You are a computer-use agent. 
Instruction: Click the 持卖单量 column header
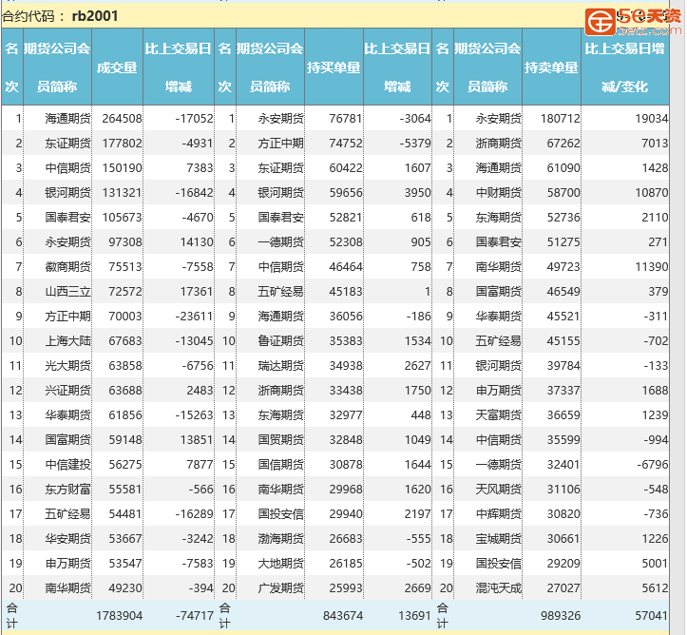pos(551,67)
